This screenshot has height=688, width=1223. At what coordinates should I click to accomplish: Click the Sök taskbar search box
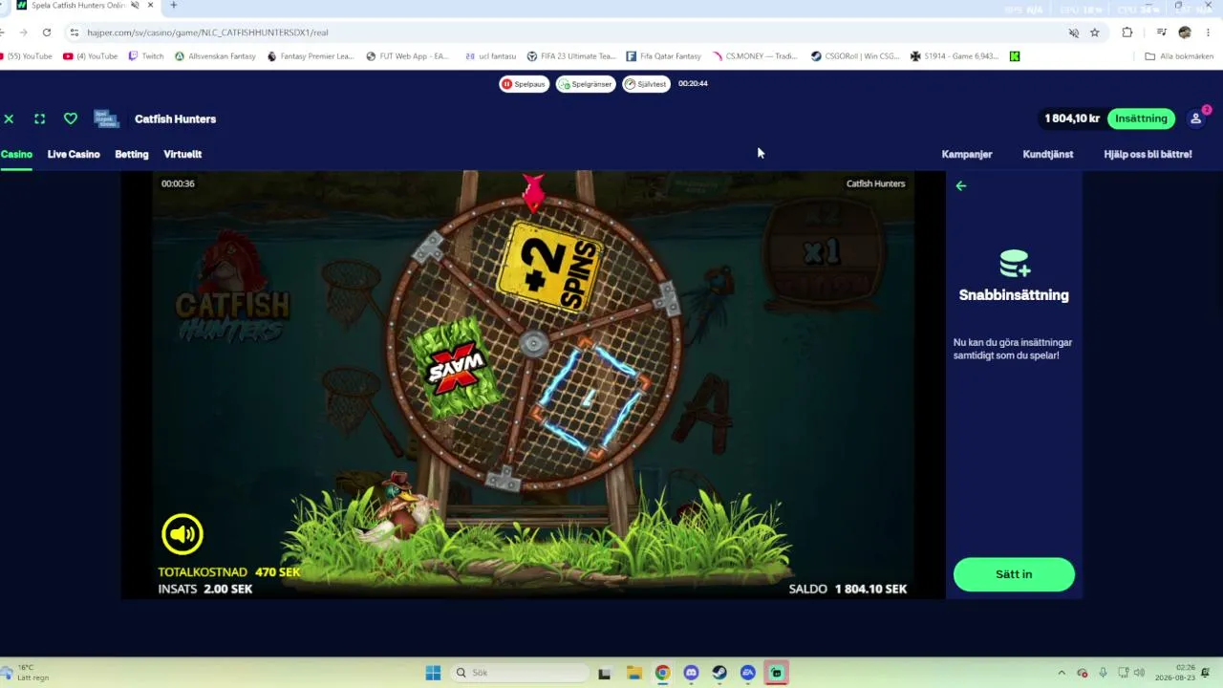[x=519, y=673]
